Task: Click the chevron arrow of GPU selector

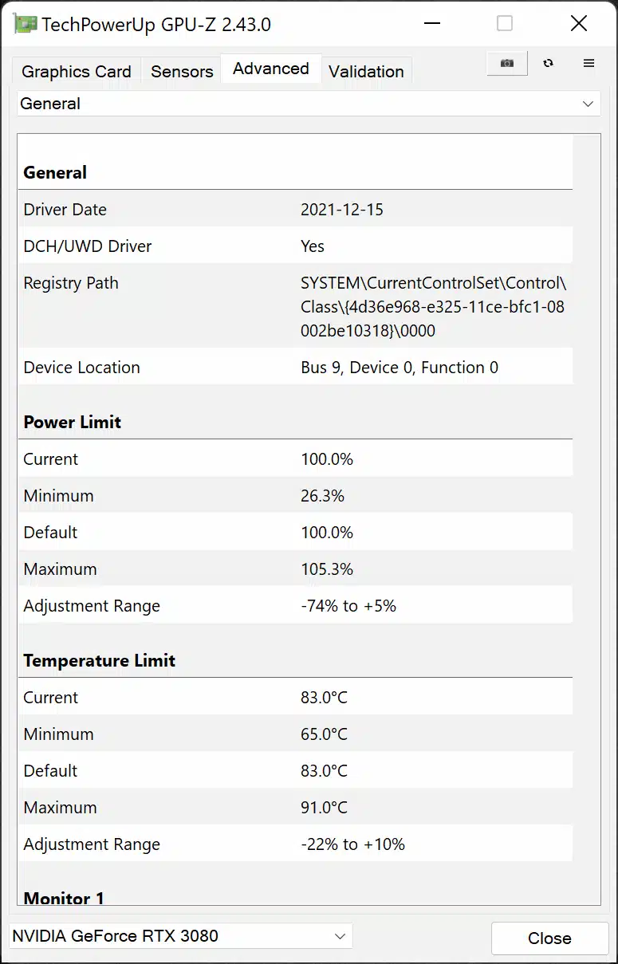Action: coord(340,935)
